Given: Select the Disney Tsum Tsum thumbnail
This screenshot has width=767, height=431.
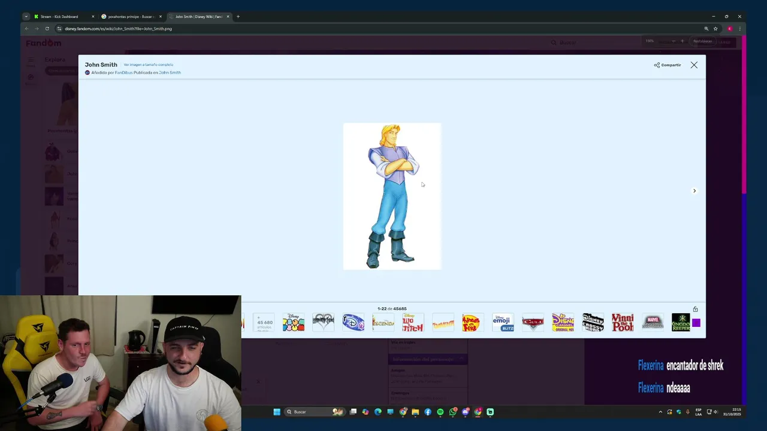Looking at the screenshot, I should (294, 322).
